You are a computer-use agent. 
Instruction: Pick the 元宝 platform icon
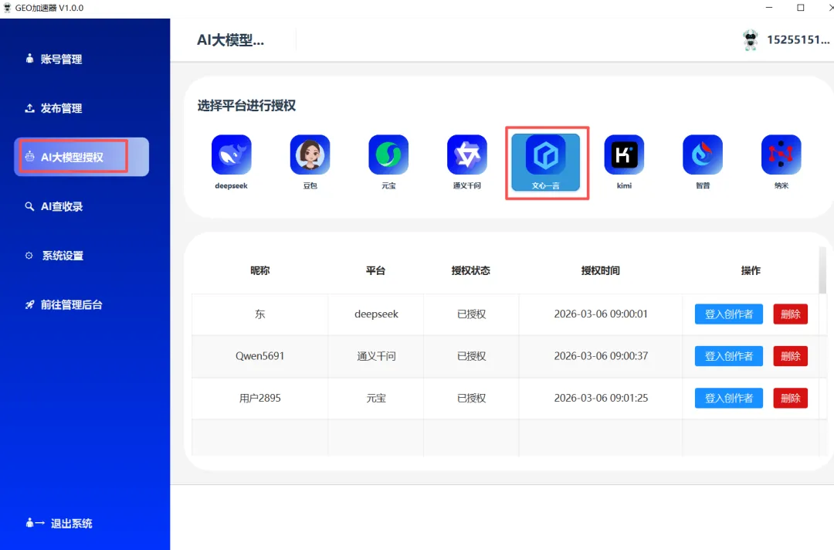388,154
